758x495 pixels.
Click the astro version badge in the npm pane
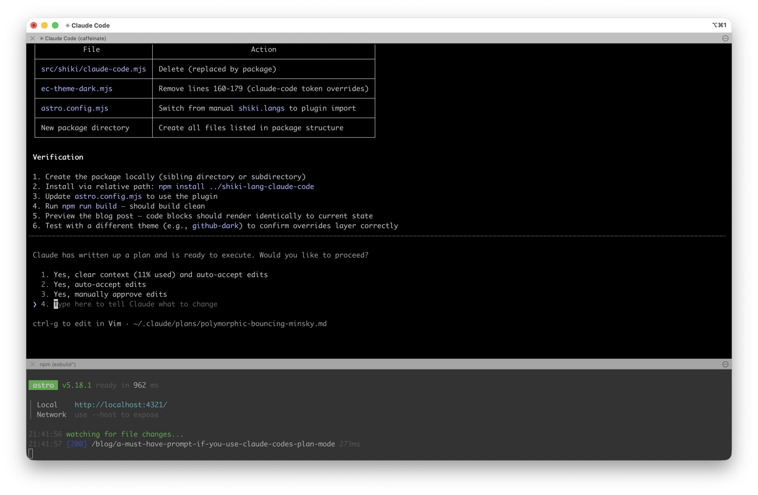(x=43, y=385)
